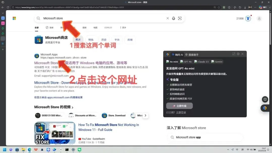This screenshot has width=272, height=153.
Task: Select the 搜索 tab with Copilot icon
Action: (x=50, y=27)
